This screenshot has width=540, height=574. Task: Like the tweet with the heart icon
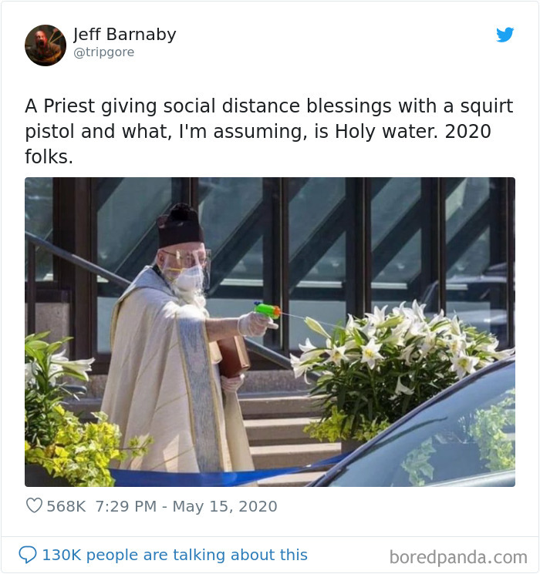(x=34, y=506)
